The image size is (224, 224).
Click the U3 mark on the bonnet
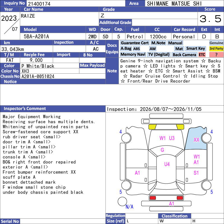click(172, 138)
